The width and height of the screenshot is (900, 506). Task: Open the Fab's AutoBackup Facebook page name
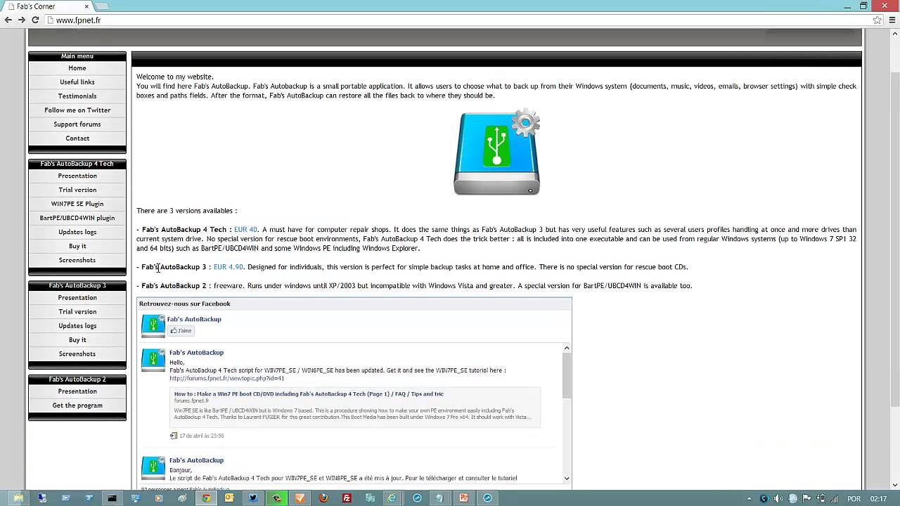coord(194,319)
